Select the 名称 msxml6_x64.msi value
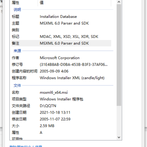Screen dimensions: 147x147 [x=54, y=92]
